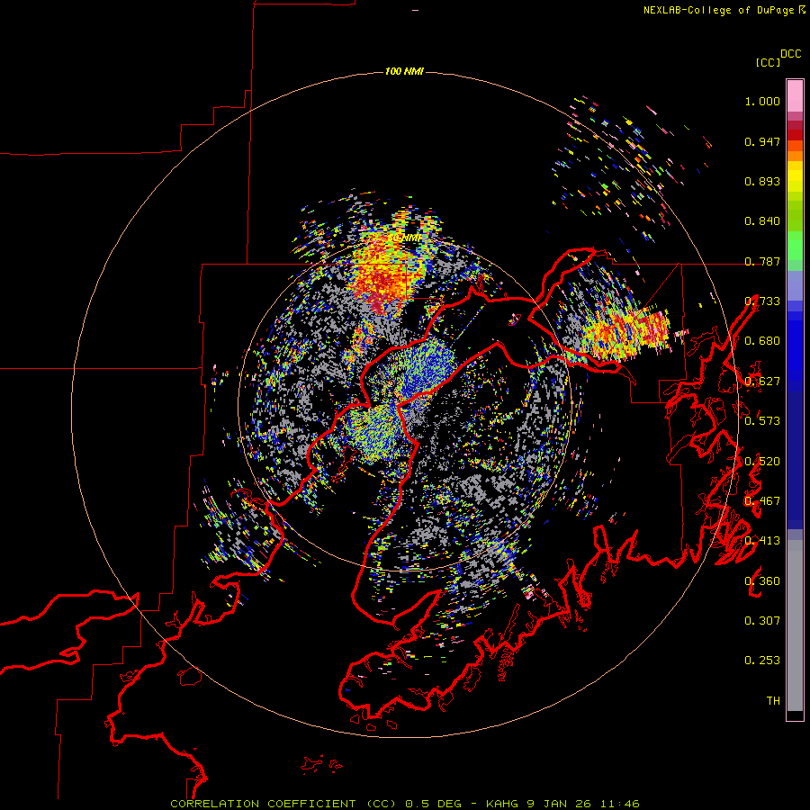Click the 0.467 legend value
The width and height of the screenshot is (810, 810).
coord(762,501)
